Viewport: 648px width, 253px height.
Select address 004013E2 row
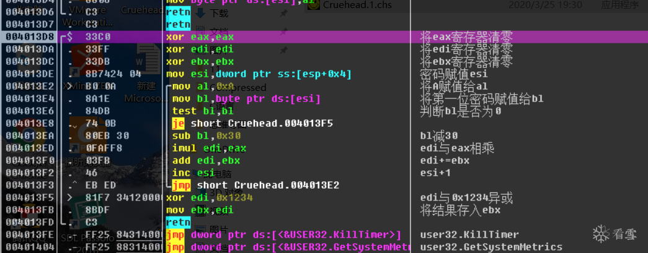click(x=30, y=86)
